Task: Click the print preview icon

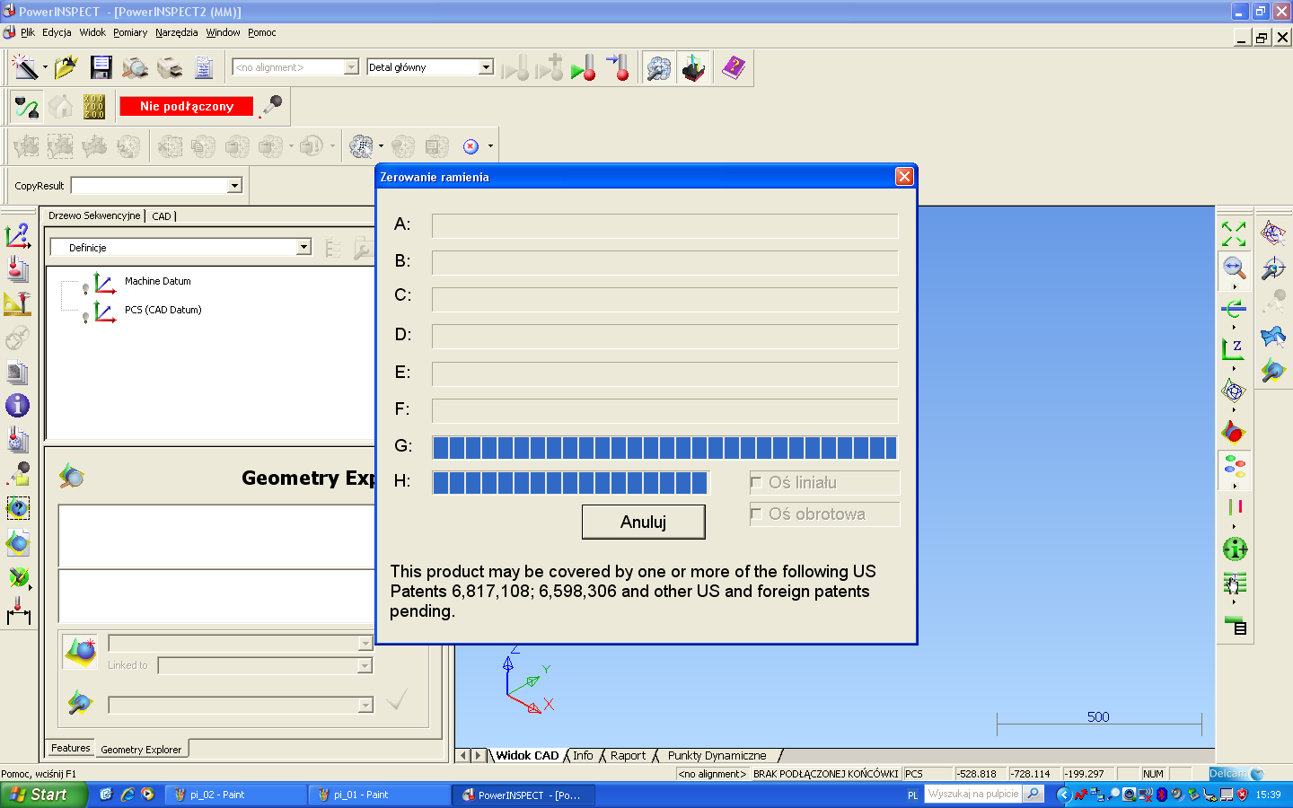Action: tap(135, 67)
